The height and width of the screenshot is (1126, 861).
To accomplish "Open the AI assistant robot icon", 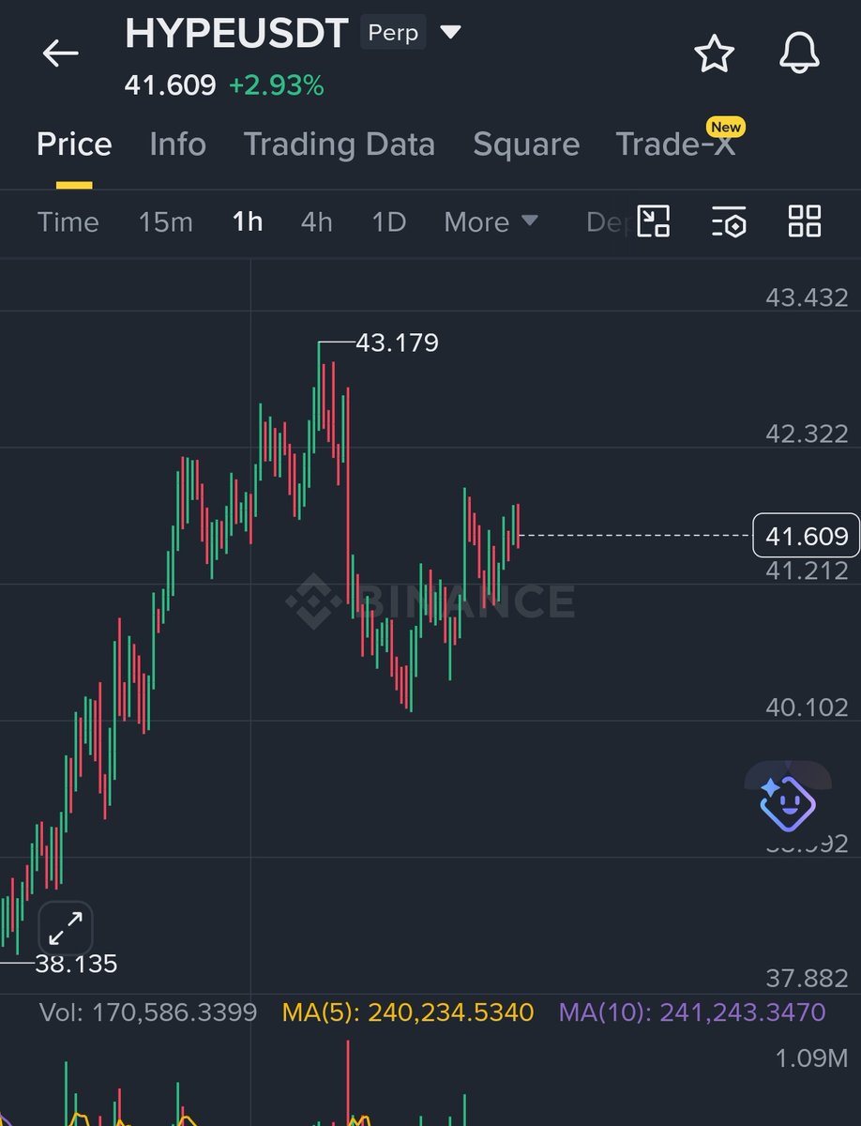I will (787, 802).
